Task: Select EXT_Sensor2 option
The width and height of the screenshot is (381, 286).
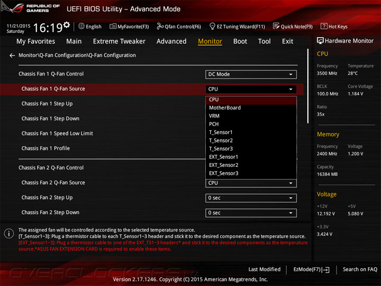Action: 251,165
